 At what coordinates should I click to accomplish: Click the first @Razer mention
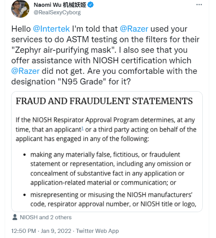[134, 29]
